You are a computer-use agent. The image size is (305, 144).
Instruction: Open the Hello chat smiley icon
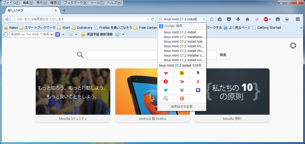pos(278,19)
